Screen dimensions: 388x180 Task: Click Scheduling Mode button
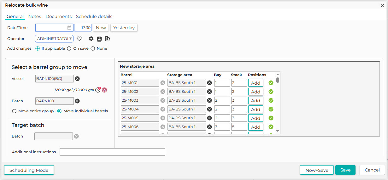pyautogui.click(x=29, y=170)
